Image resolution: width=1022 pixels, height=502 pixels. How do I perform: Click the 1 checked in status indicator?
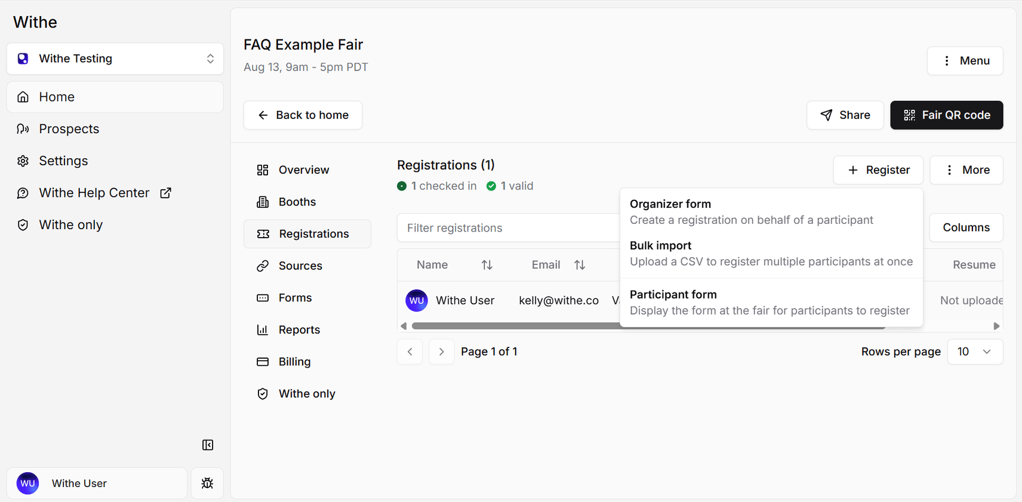click(437, 186)
